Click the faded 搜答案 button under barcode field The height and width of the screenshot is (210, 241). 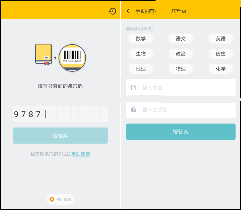(x=60, y=135)
